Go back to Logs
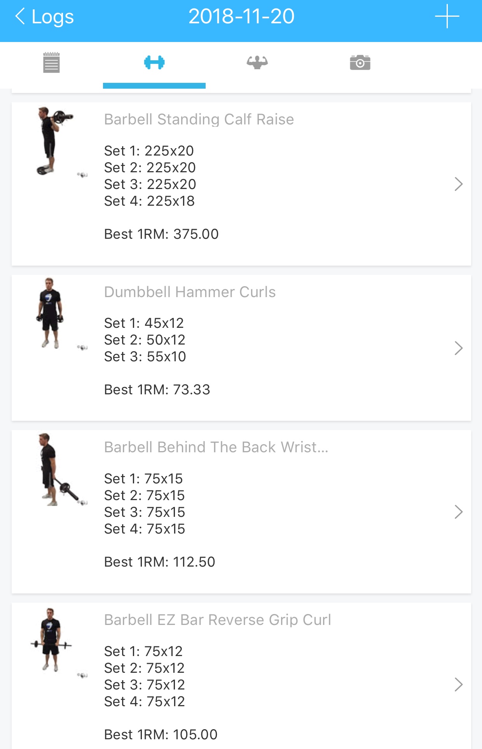The height and width of the screenshot is (749, 482). (44, 17)
